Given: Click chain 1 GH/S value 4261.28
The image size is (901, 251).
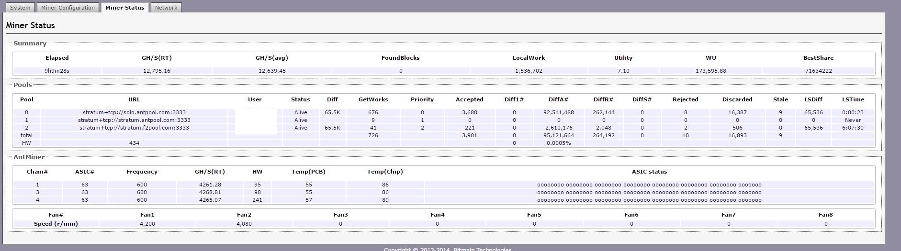Looking at the screenshot, I should pyautogui.click(x=210, y=185).
